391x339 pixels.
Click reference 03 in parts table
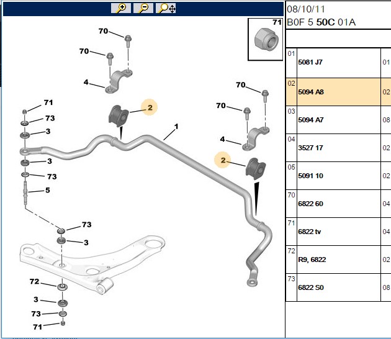pyautogui.click(x=291, y=111)
